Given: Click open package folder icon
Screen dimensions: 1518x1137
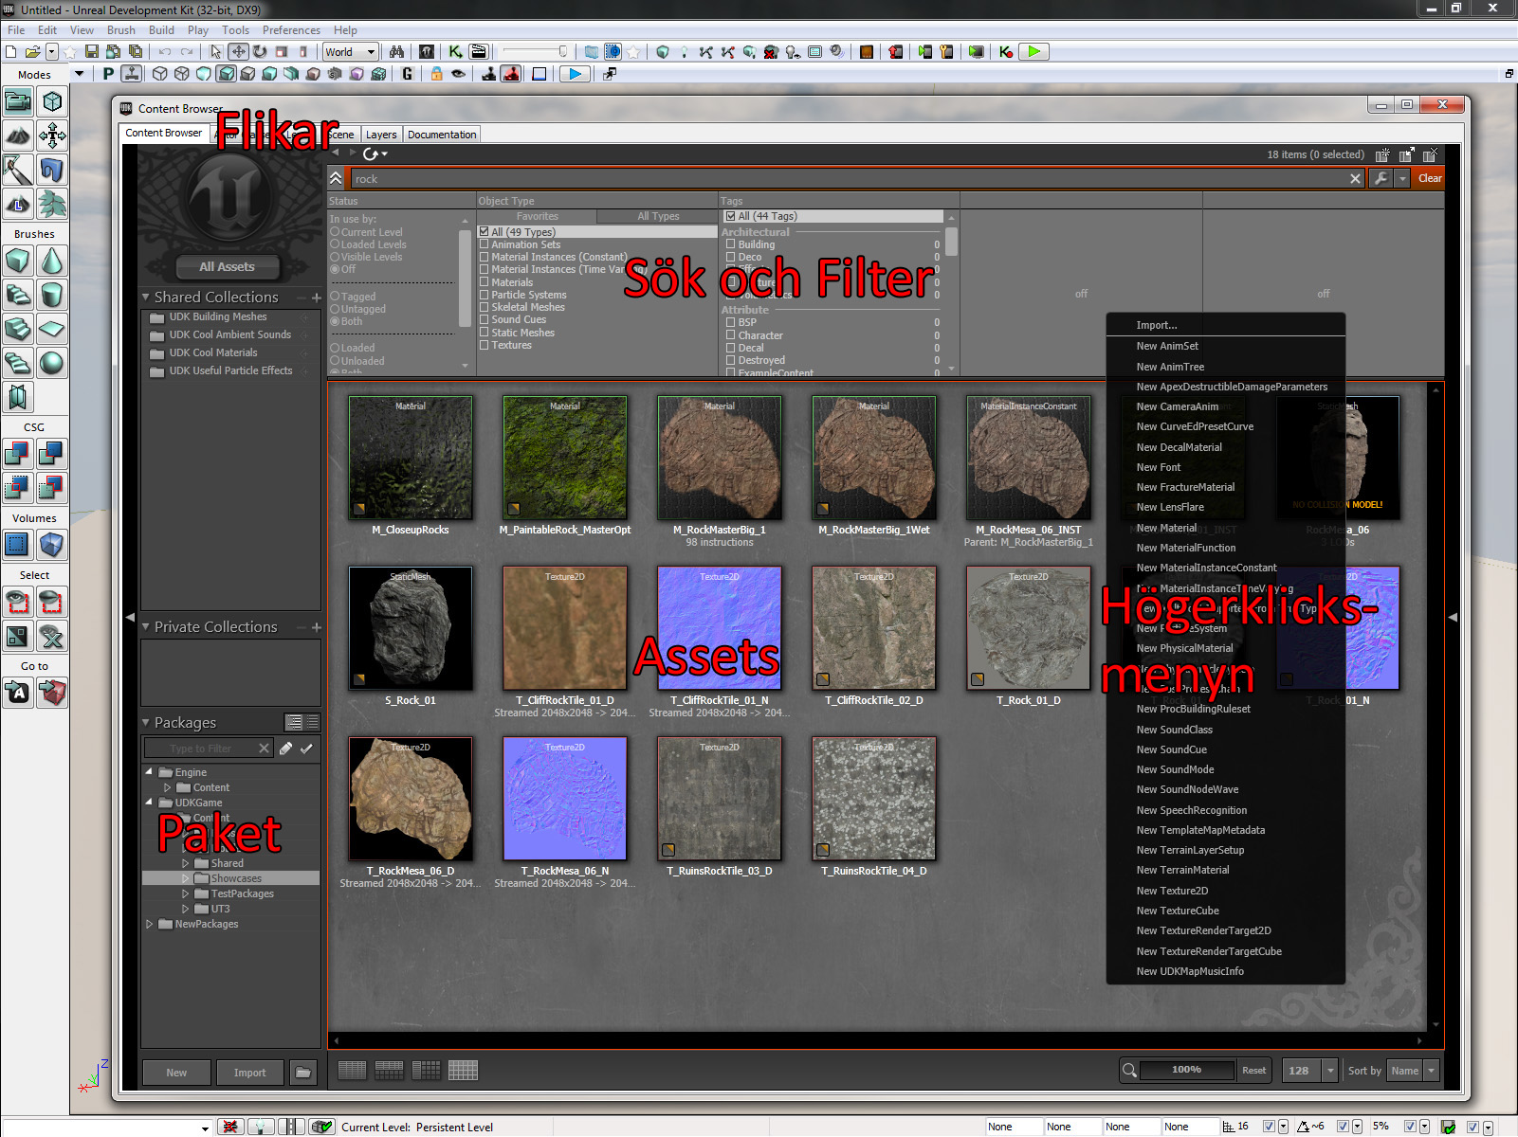Looking at the screenshot, I should coord(303,1073).
